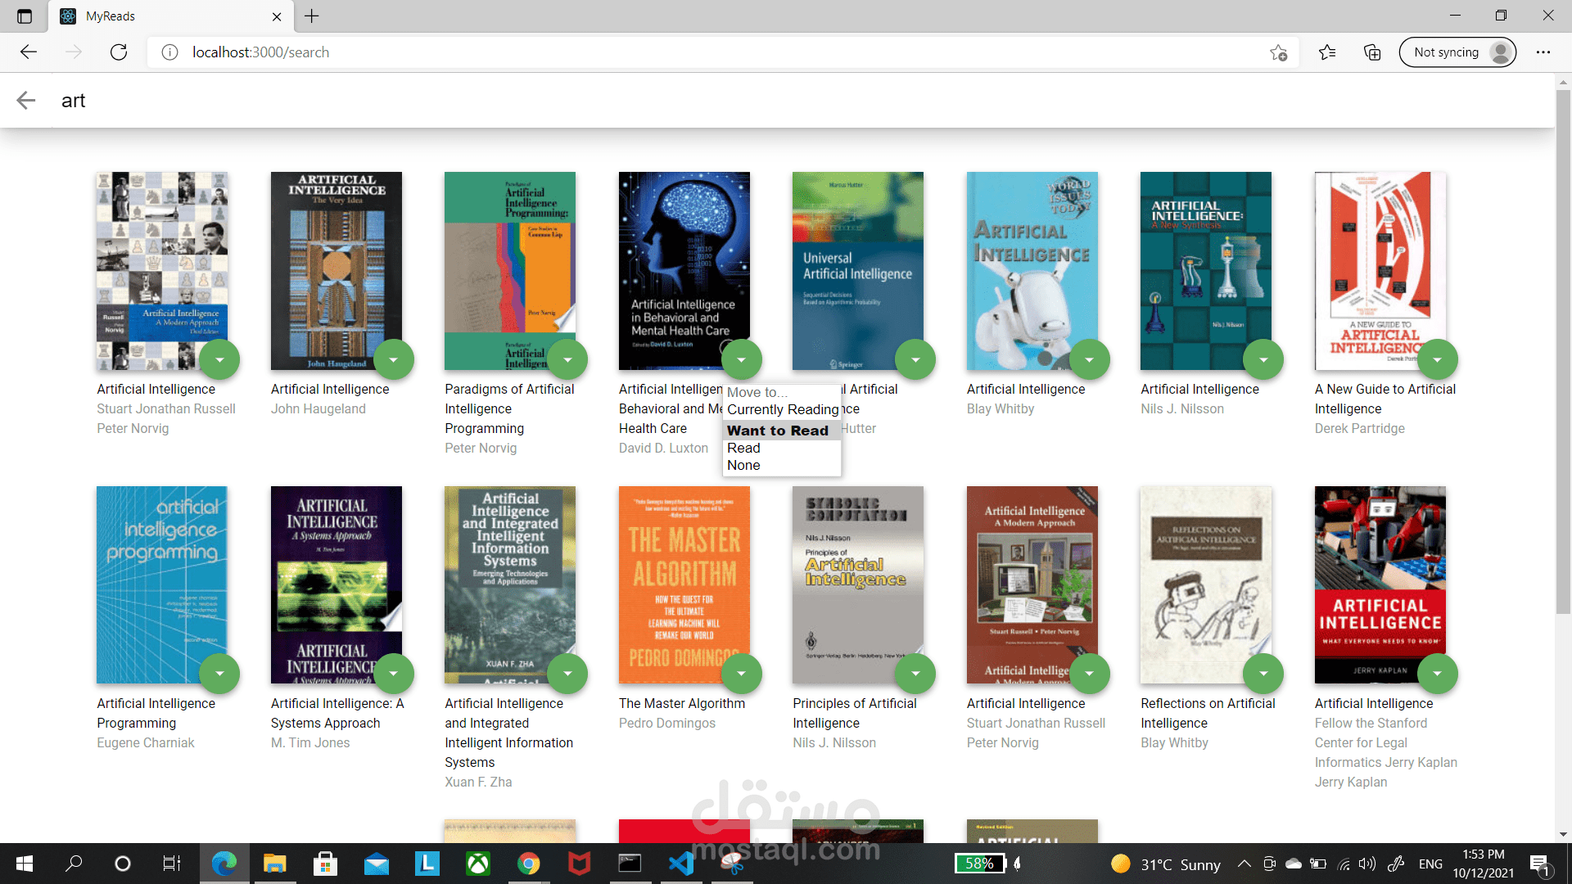
Task: Open the shelf menu for Blay Whitby's Artificial Intelligence
Action: [x=1089, y=359]
